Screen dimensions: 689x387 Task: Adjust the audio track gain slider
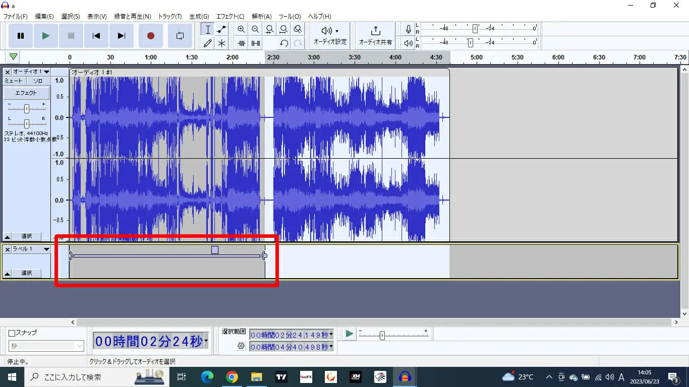click(26, 108)
